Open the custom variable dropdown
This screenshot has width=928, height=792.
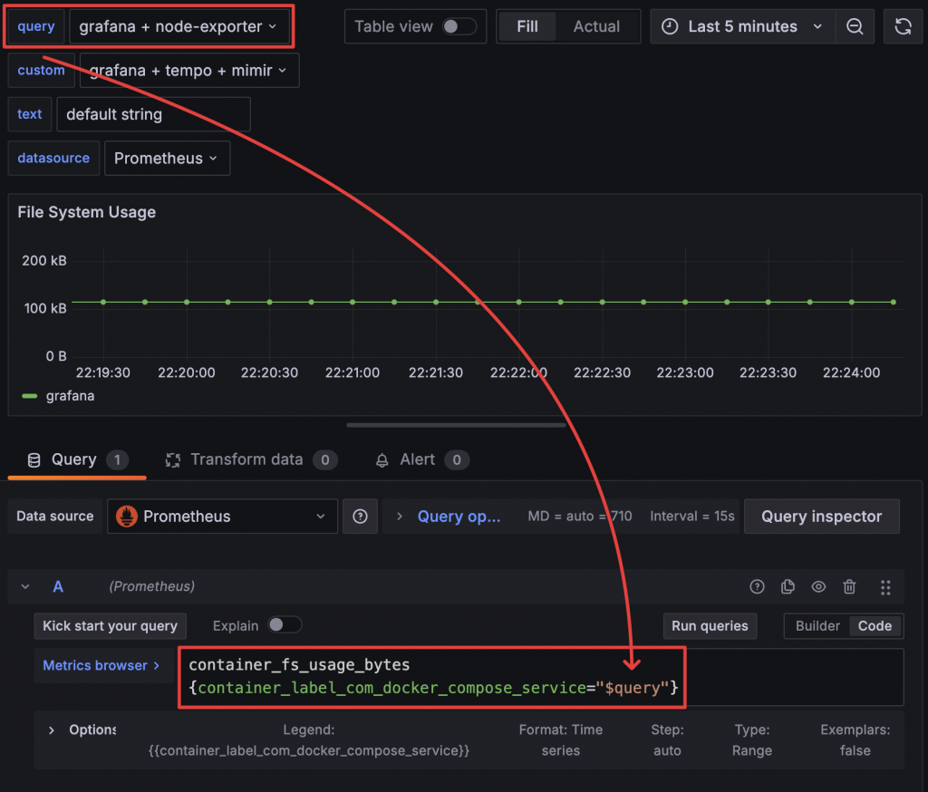(189, 71)
